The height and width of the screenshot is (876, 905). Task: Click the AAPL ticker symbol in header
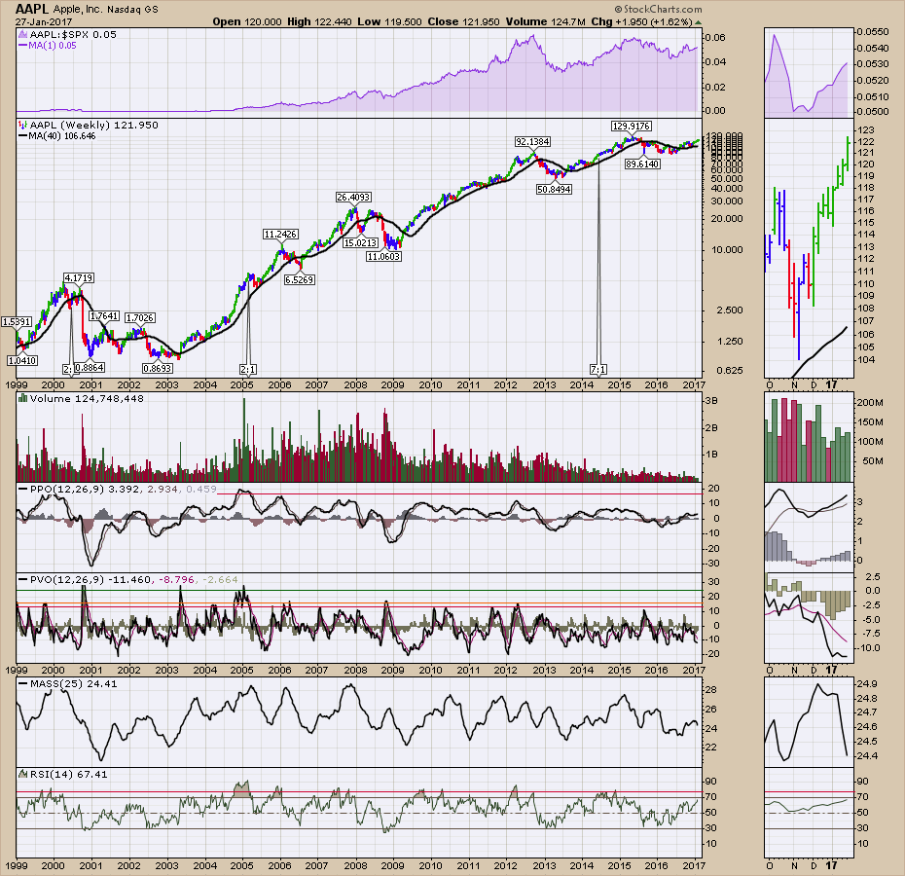point(32,9)
